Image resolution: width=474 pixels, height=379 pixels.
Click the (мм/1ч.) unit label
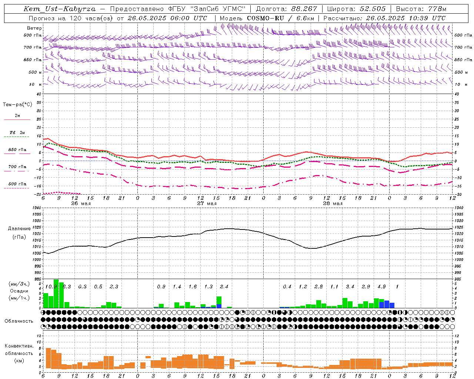coord(19,298)
